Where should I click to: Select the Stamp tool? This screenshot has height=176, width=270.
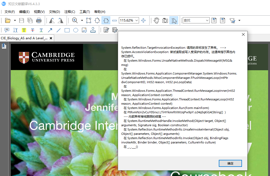pos(93,30)
